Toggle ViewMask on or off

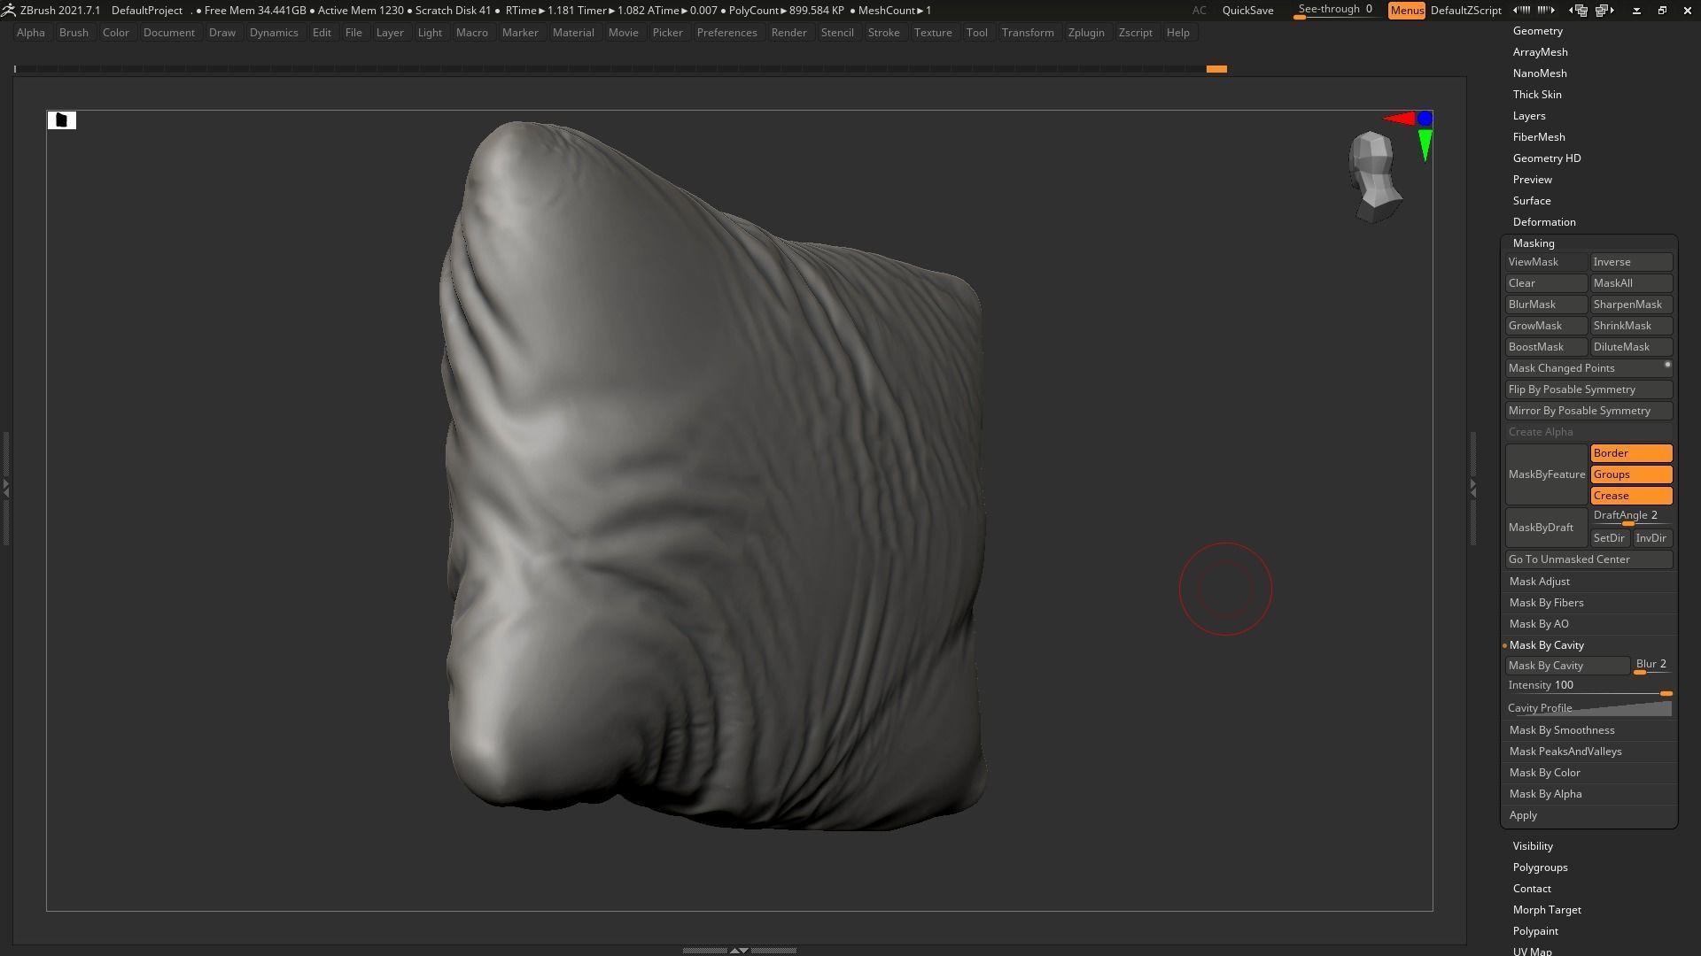(1546, 262)
